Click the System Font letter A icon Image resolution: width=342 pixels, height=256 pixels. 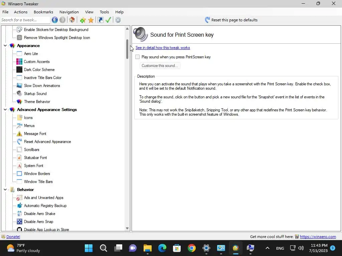[x=19, y=166]
